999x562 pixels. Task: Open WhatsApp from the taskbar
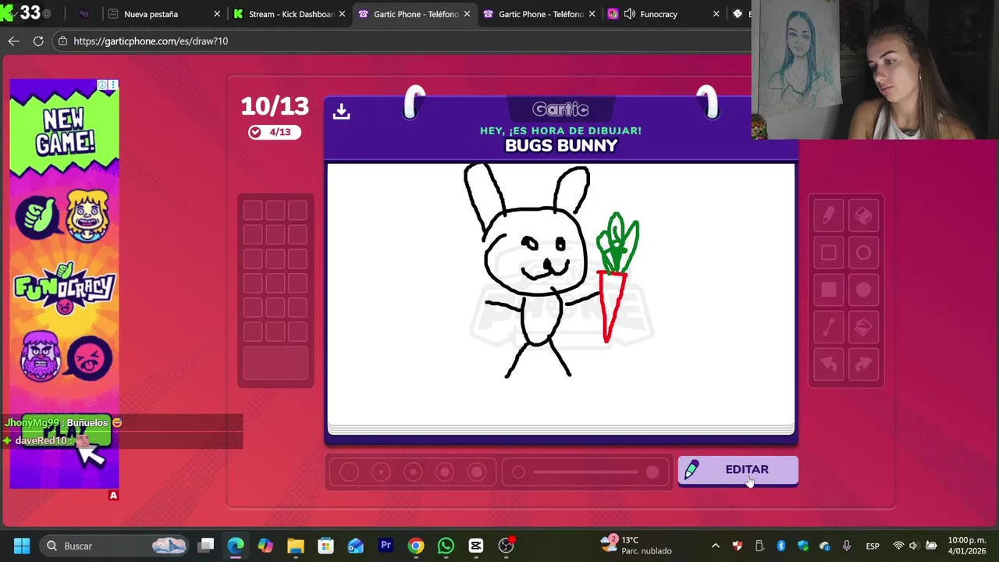pyautogui.click(x=446, y=546)
